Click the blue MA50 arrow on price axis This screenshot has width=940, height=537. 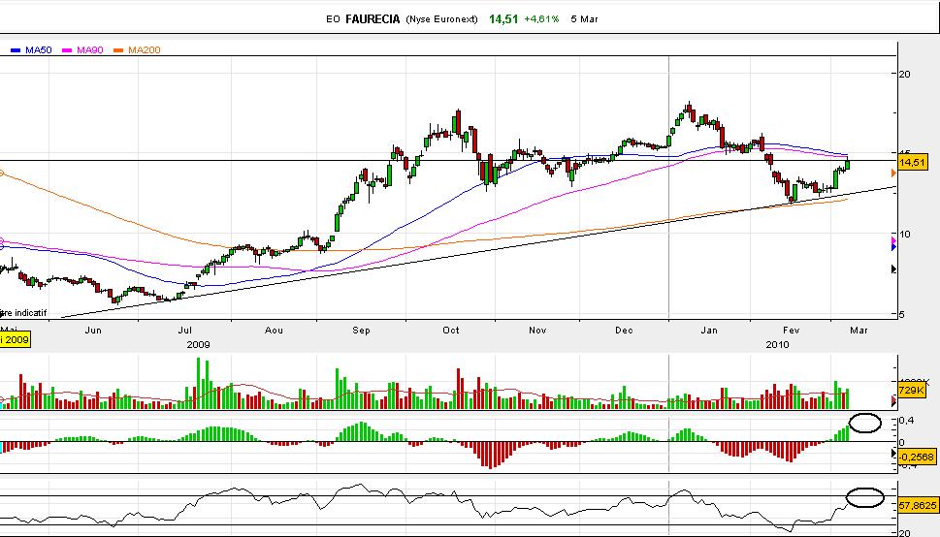click(893, 247)
